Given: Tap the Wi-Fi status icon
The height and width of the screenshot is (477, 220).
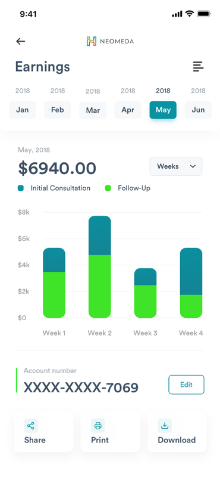Looking at the screenshot, I should click(x=190, y=14).
